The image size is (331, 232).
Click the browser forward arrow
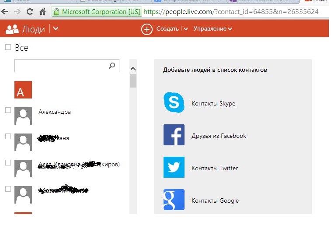tap(17, 12)
